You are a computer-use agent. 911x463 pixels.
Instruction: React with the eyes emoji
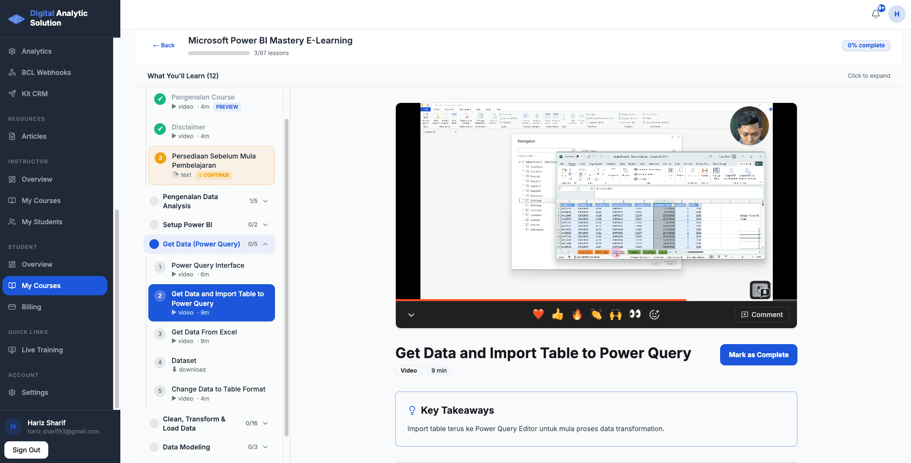pos(635,314)
